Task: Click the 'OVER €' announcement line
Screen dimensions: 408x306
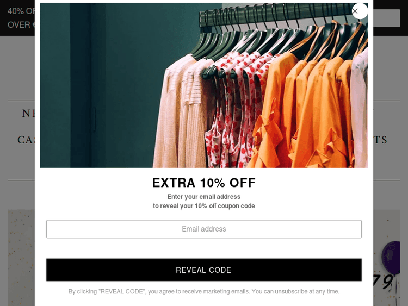Action: tap(21, 24)
